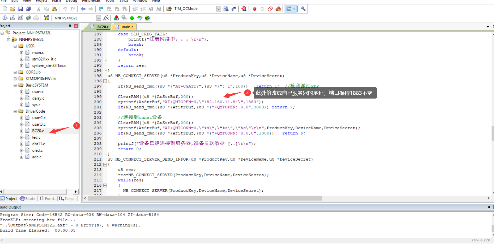Collapse the USER folder in project tree
Image resolution: width=494 pixels, height=244 pixels.
point(15,46)
